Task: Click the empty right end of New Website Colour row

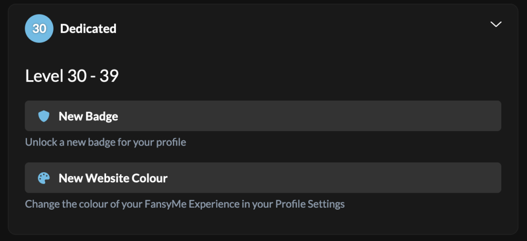Action: [437, 178]
